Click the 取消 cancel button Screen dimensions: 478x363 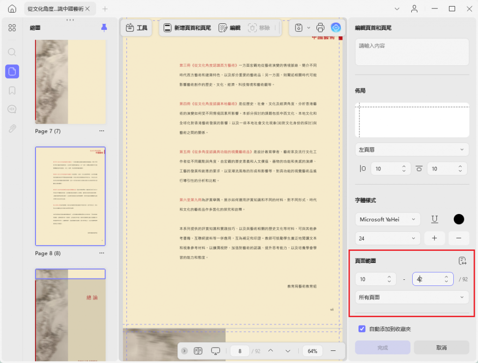(x=442, y=348)
